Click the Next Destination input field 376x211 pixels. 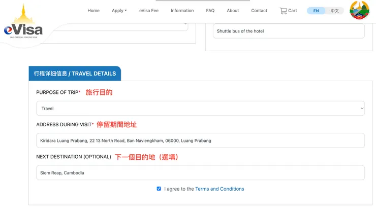point(201,172)
